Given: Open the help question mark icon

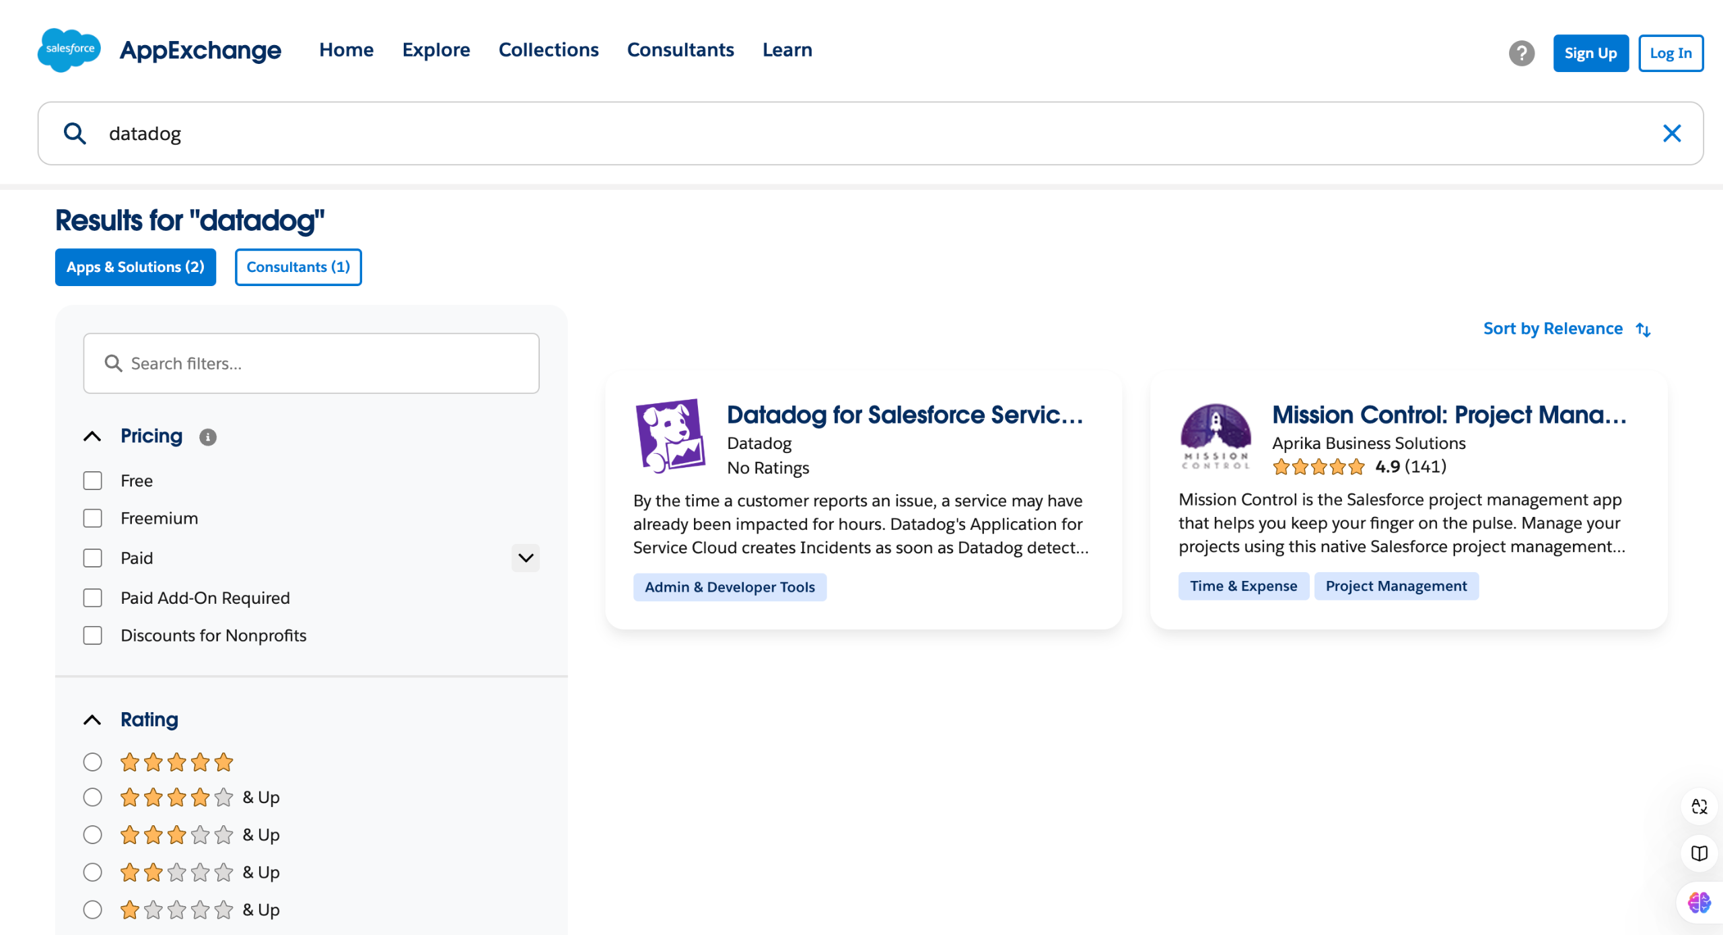Looking at the screenshot, I should coord(1521,53).
